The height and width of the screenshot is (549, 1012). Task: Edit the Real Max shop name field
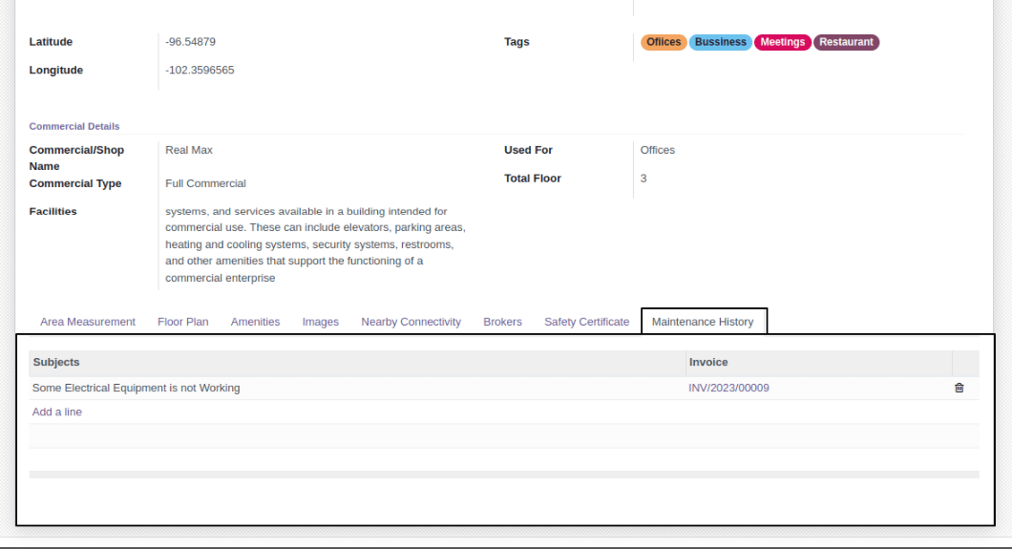pos(315,150)
